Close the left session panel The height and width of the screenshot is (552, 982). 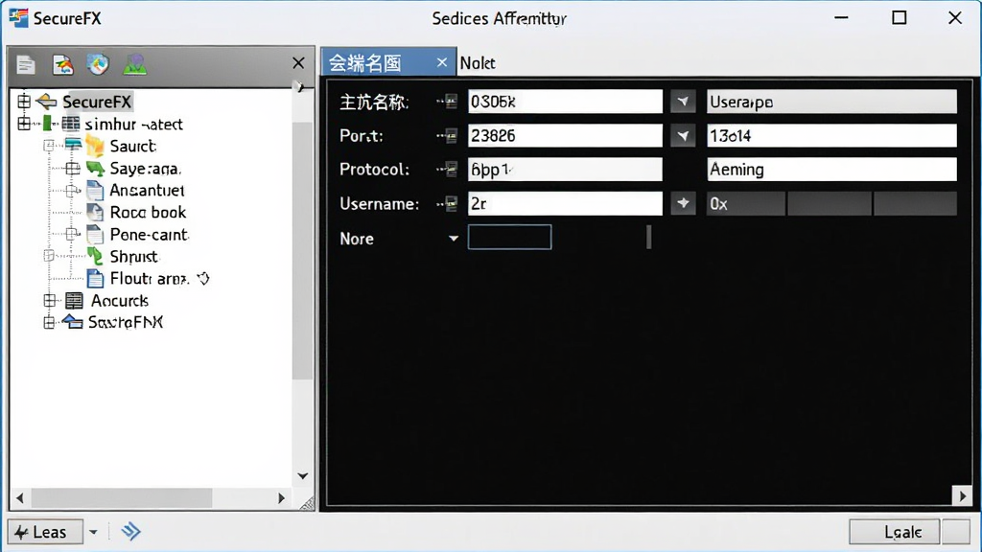[298, 62]
